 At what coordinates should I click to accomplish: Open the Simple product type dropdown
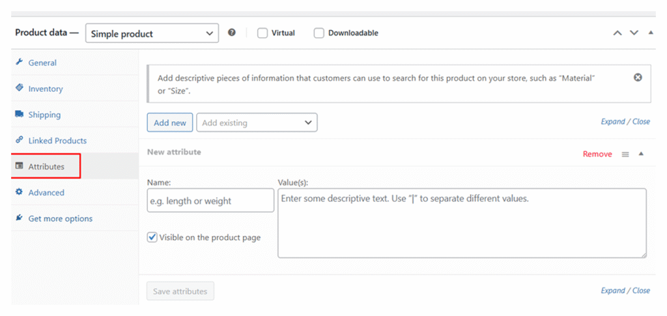pyautogui.click(x=152, y=33)
